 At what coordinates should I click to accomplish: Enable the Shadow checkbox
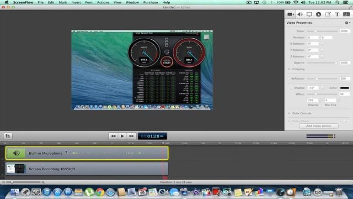(x=292, y=88)
